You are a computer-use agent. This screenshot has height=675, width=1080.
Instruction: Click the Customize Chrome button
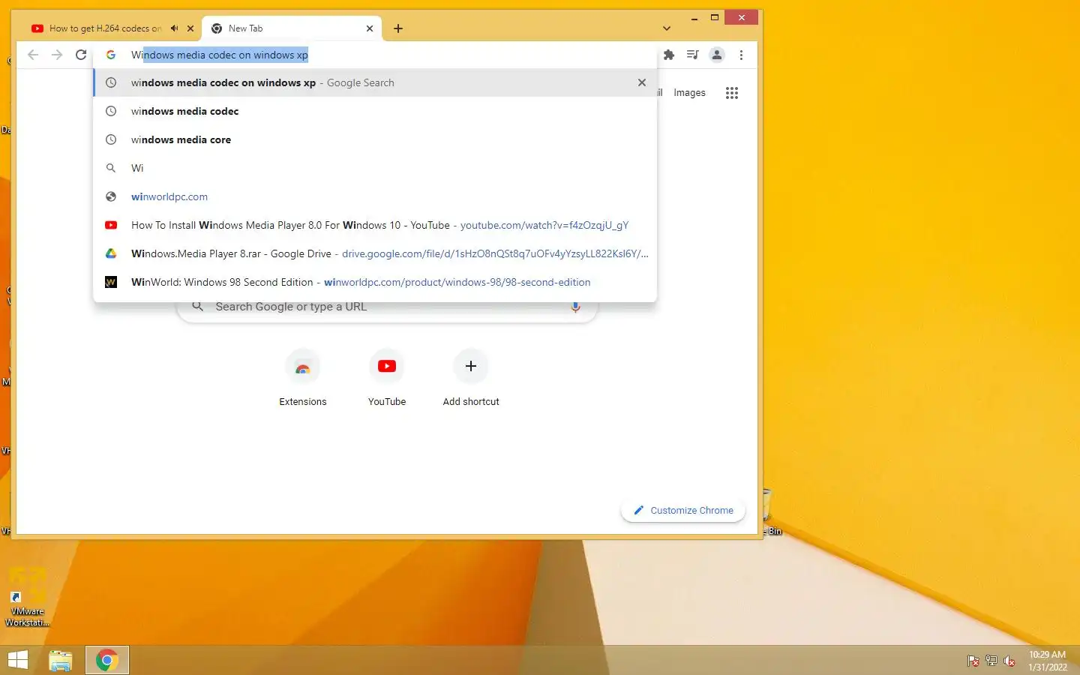pyautogui.click(x=683, y=510)
